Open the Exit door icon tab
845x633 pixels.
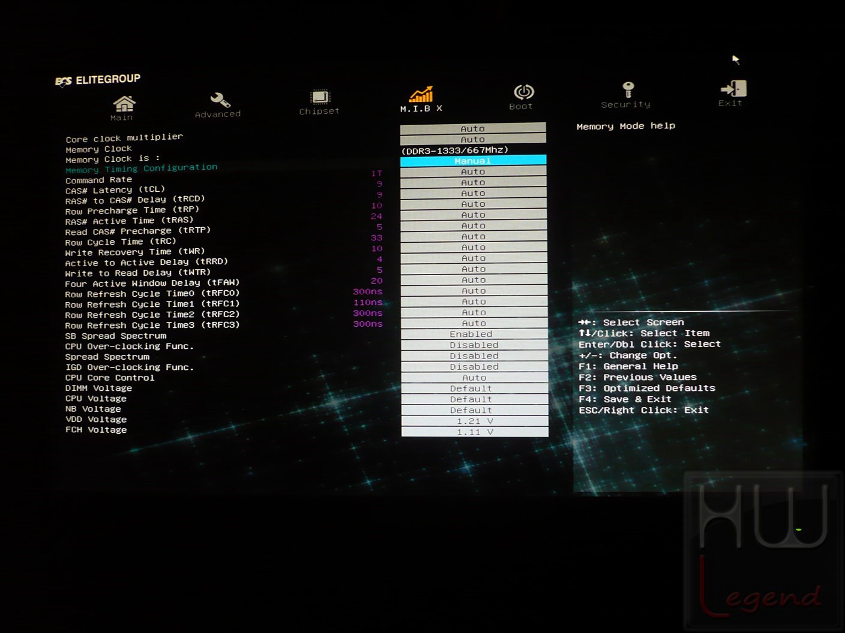coord(733,89)
